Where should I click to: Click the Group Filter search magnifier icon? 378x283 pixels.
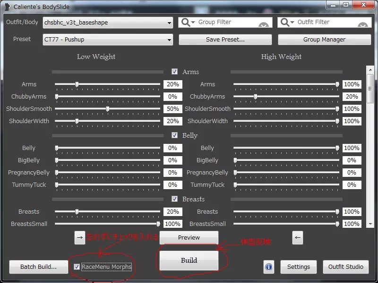click(186, 22)
